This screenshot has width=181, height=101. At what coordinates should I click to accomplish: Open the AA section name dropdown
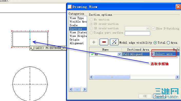tap(119, 54)
